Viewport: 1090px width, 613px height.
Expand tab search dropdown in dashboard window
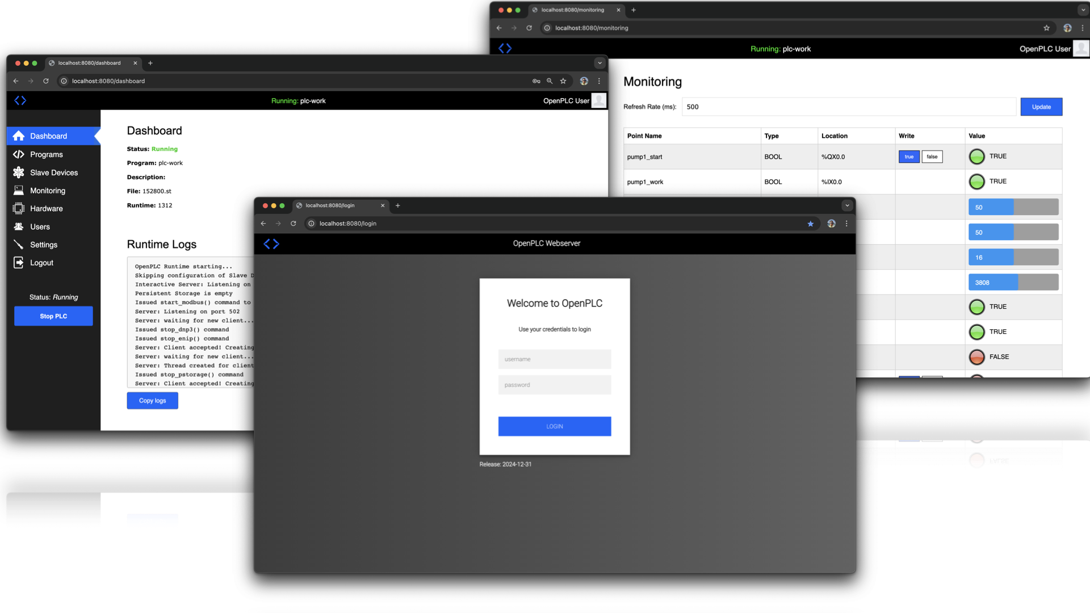[x=599, y=63]
